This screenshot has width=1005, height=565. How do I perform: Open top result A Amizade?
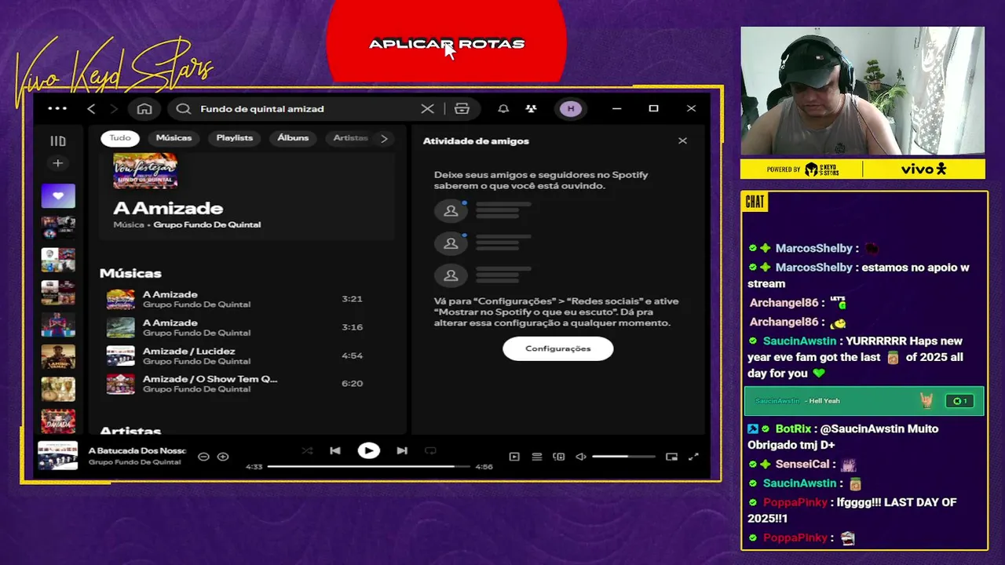[x=168, y=208]
